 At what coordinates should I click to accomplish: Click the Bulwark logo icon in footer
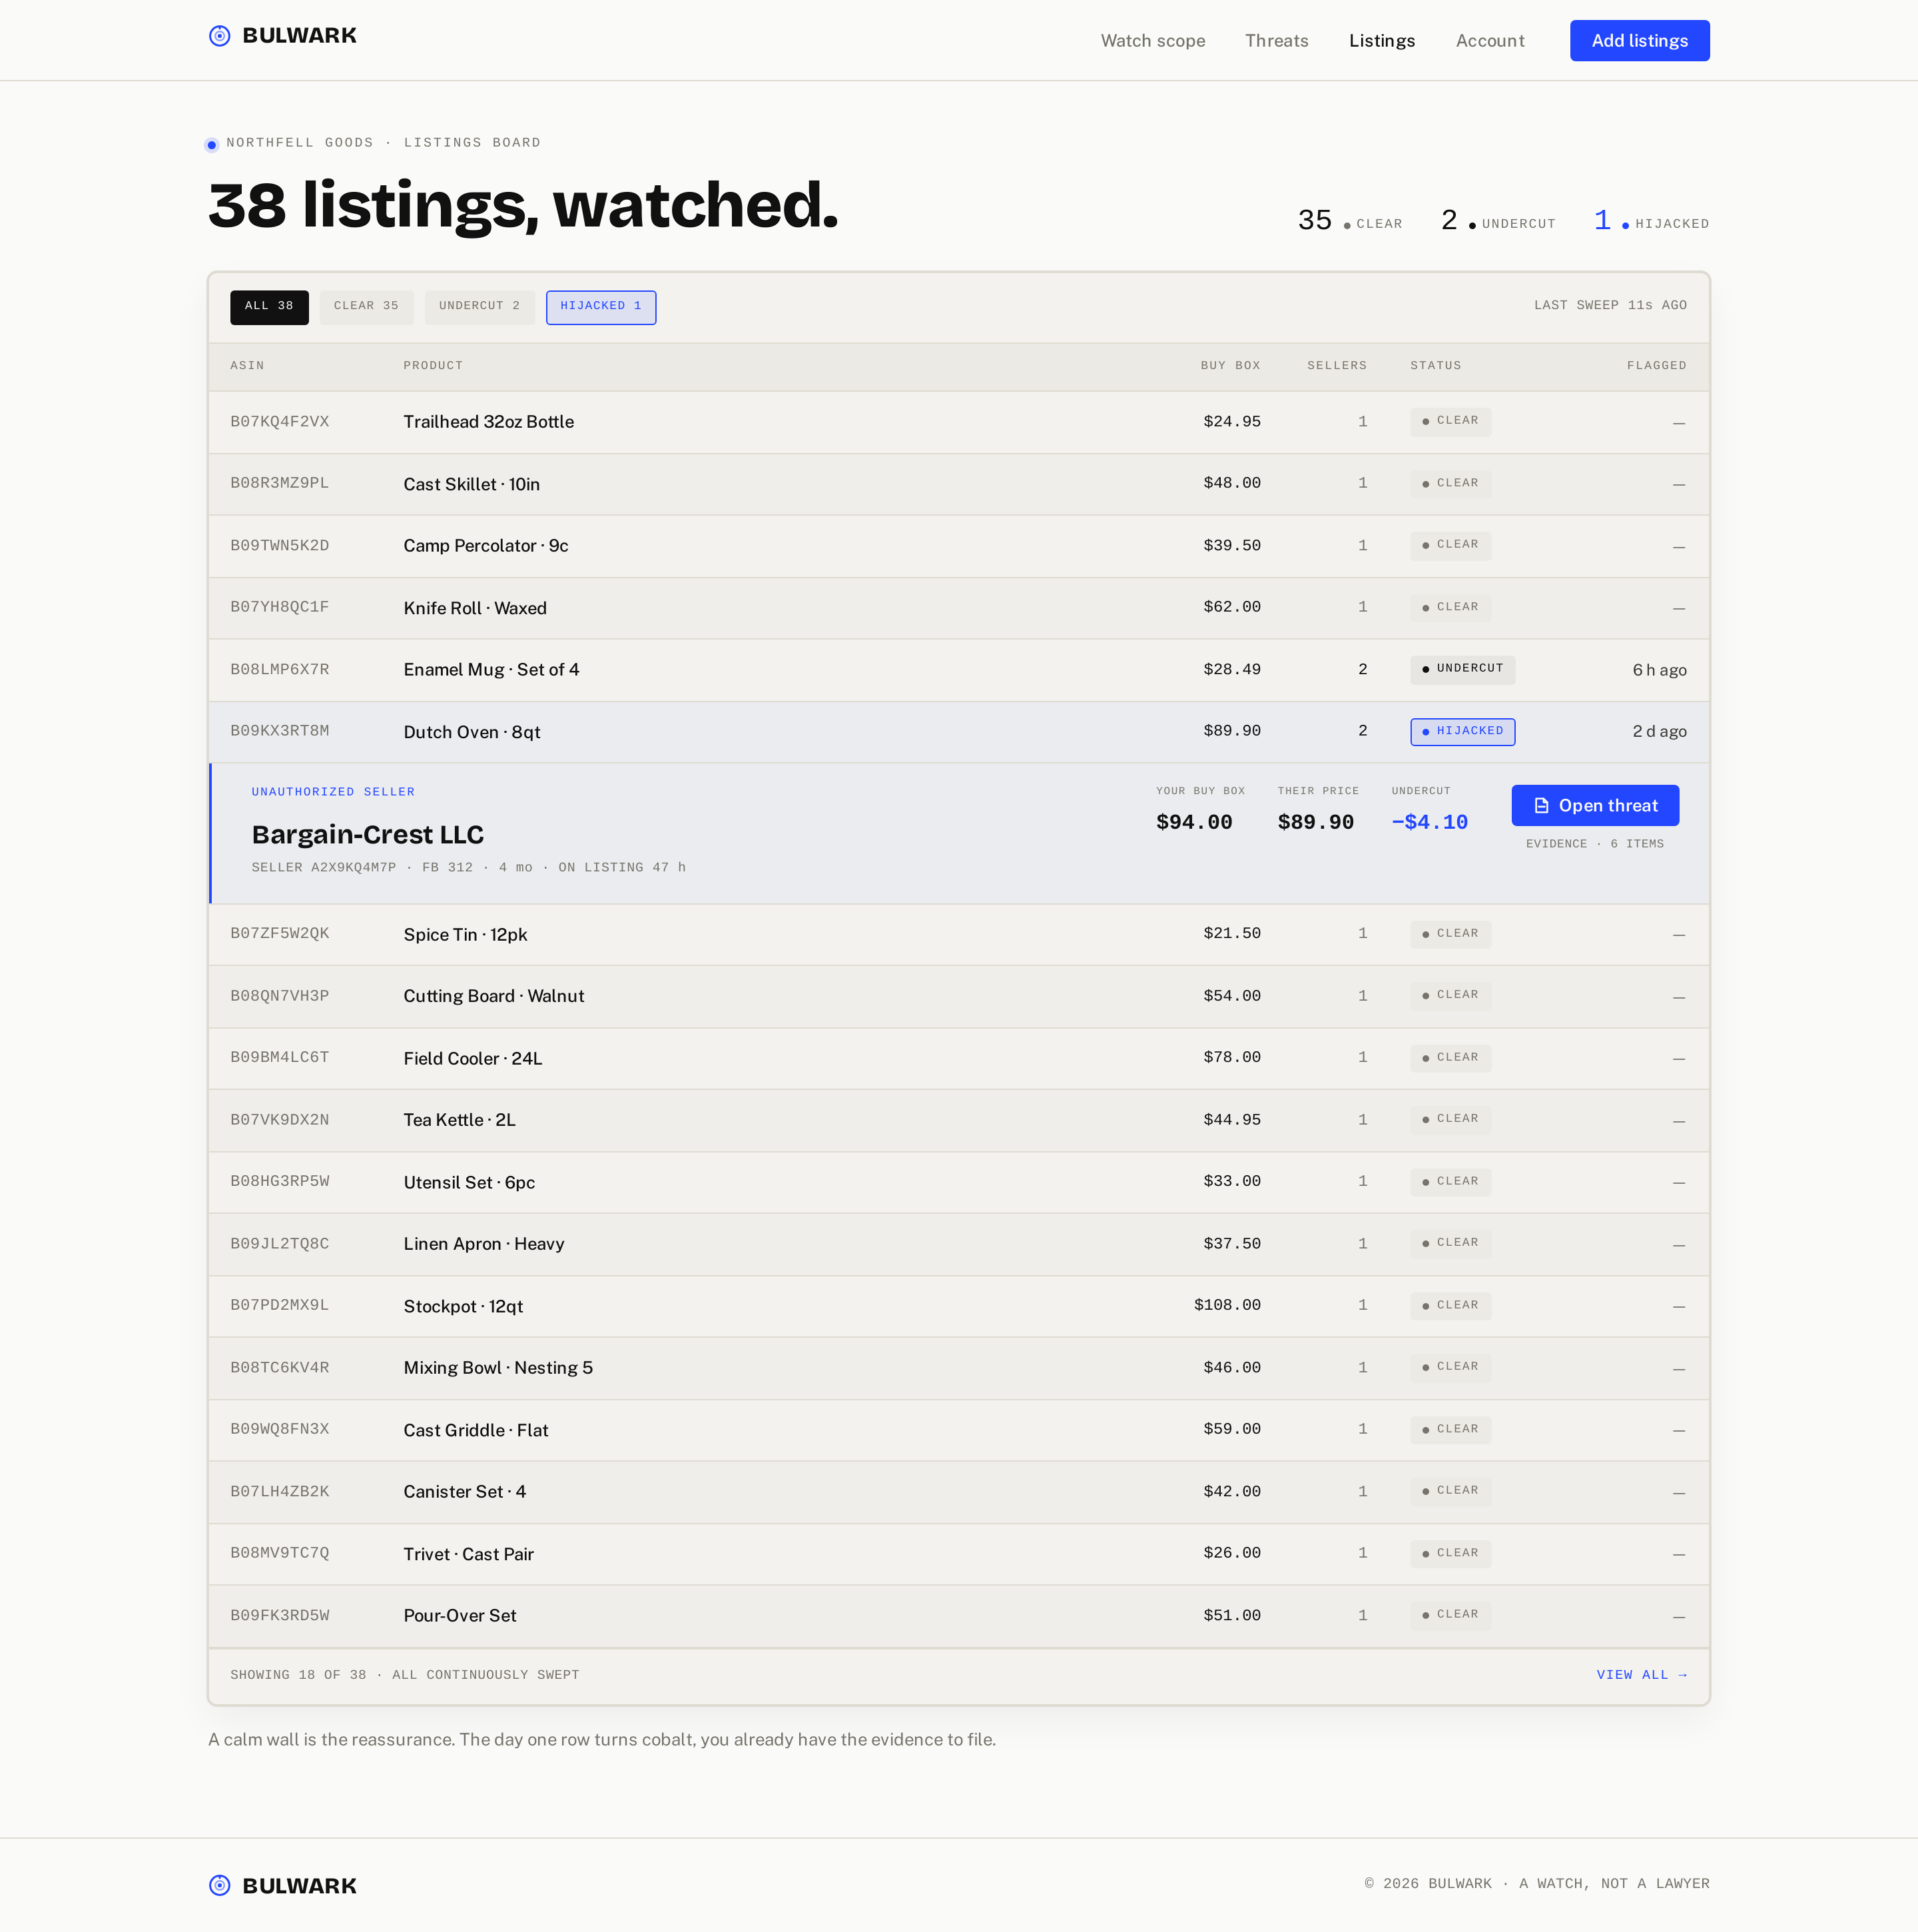click(x=220, y=1885)
